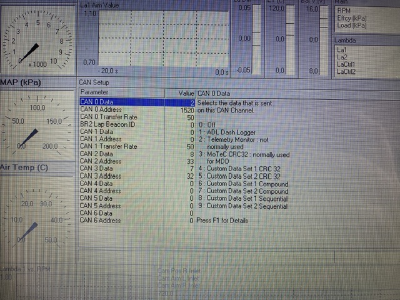Select the BR2 Lap Beacon ID row
Screen dimensions: 400x300
pos(137,124)
